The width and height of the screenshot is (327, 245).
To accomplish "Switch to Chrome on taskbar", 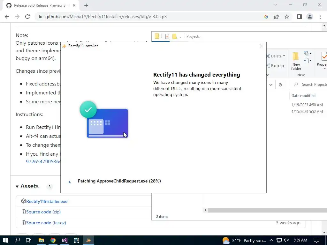I will click(53, 240).
